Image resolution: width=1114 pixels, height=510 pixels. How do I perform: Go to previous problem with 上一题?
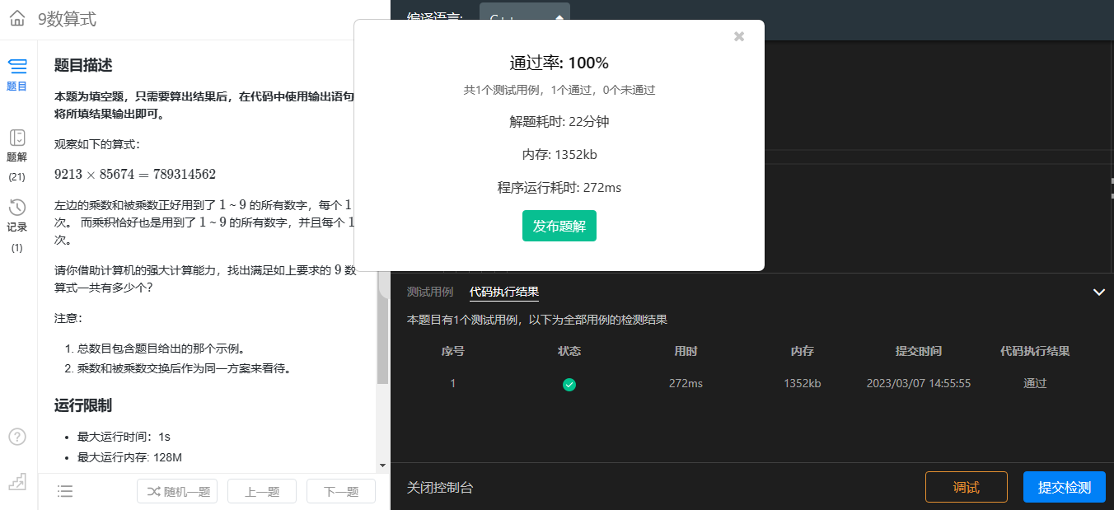[x=262, y=492]
